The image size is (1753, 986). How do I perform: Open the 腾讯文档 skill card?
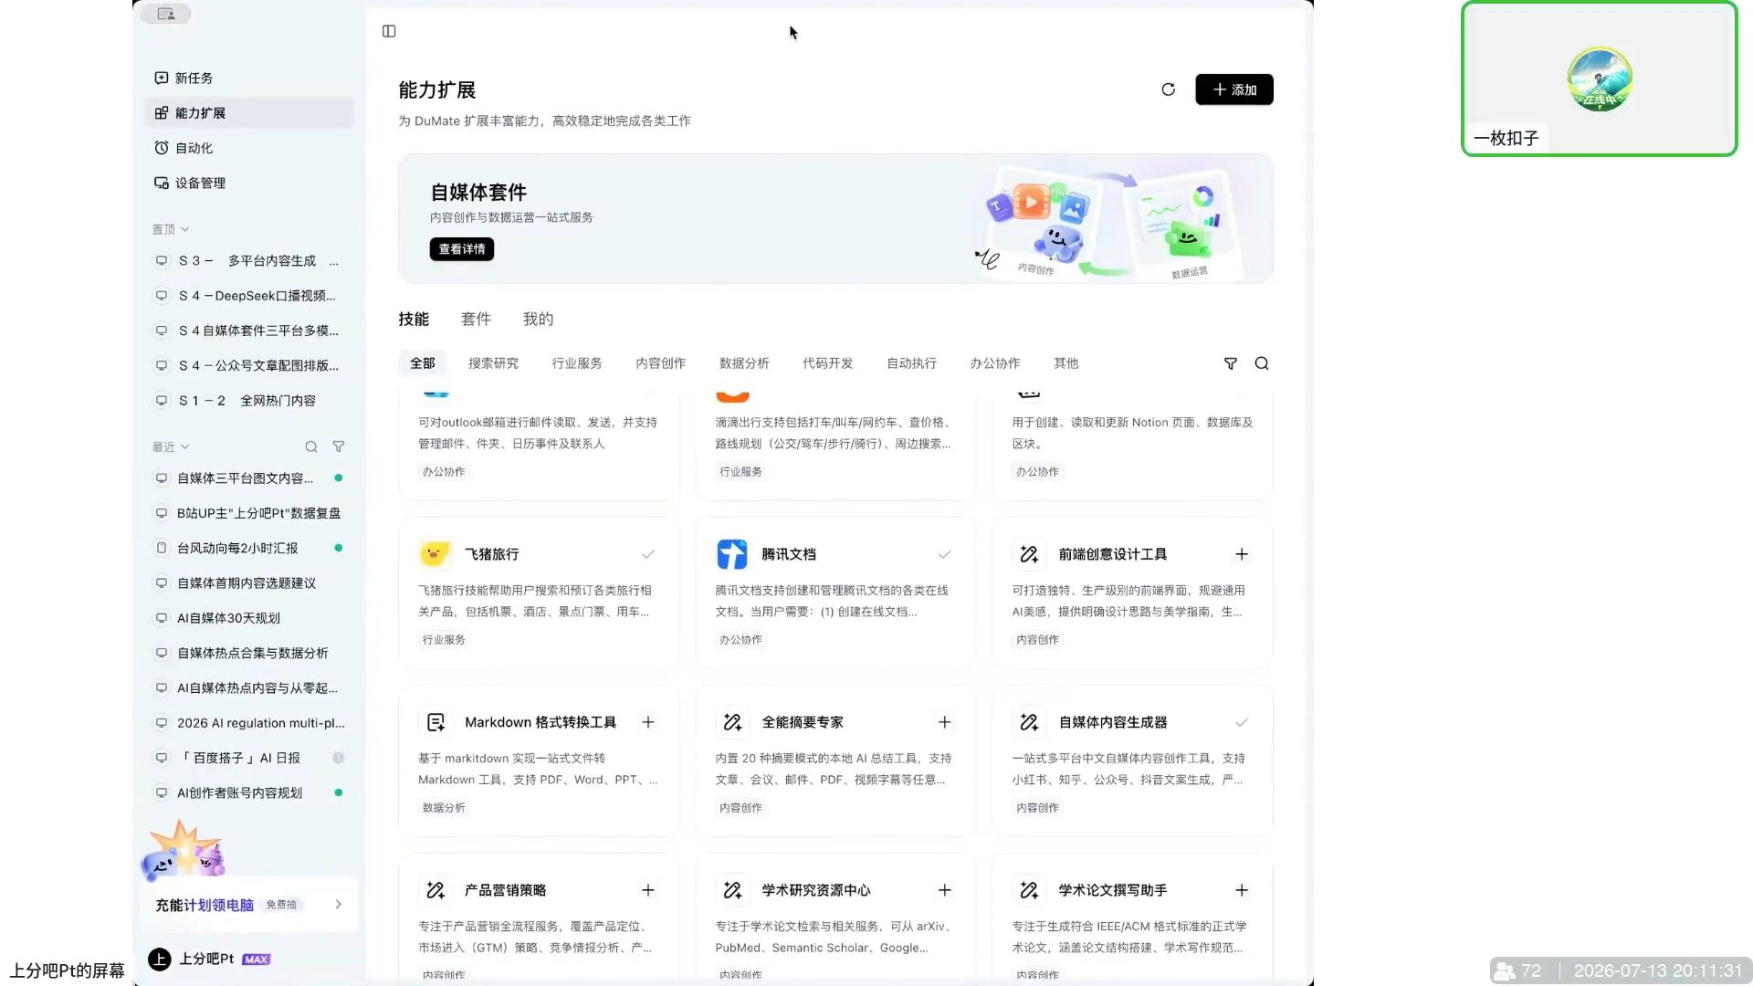click(835, 593)
